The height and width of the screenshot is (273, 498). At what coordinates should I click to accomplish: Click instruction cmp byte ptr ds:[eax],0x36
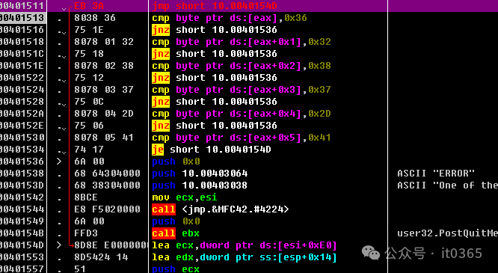(x=230, y=18)
